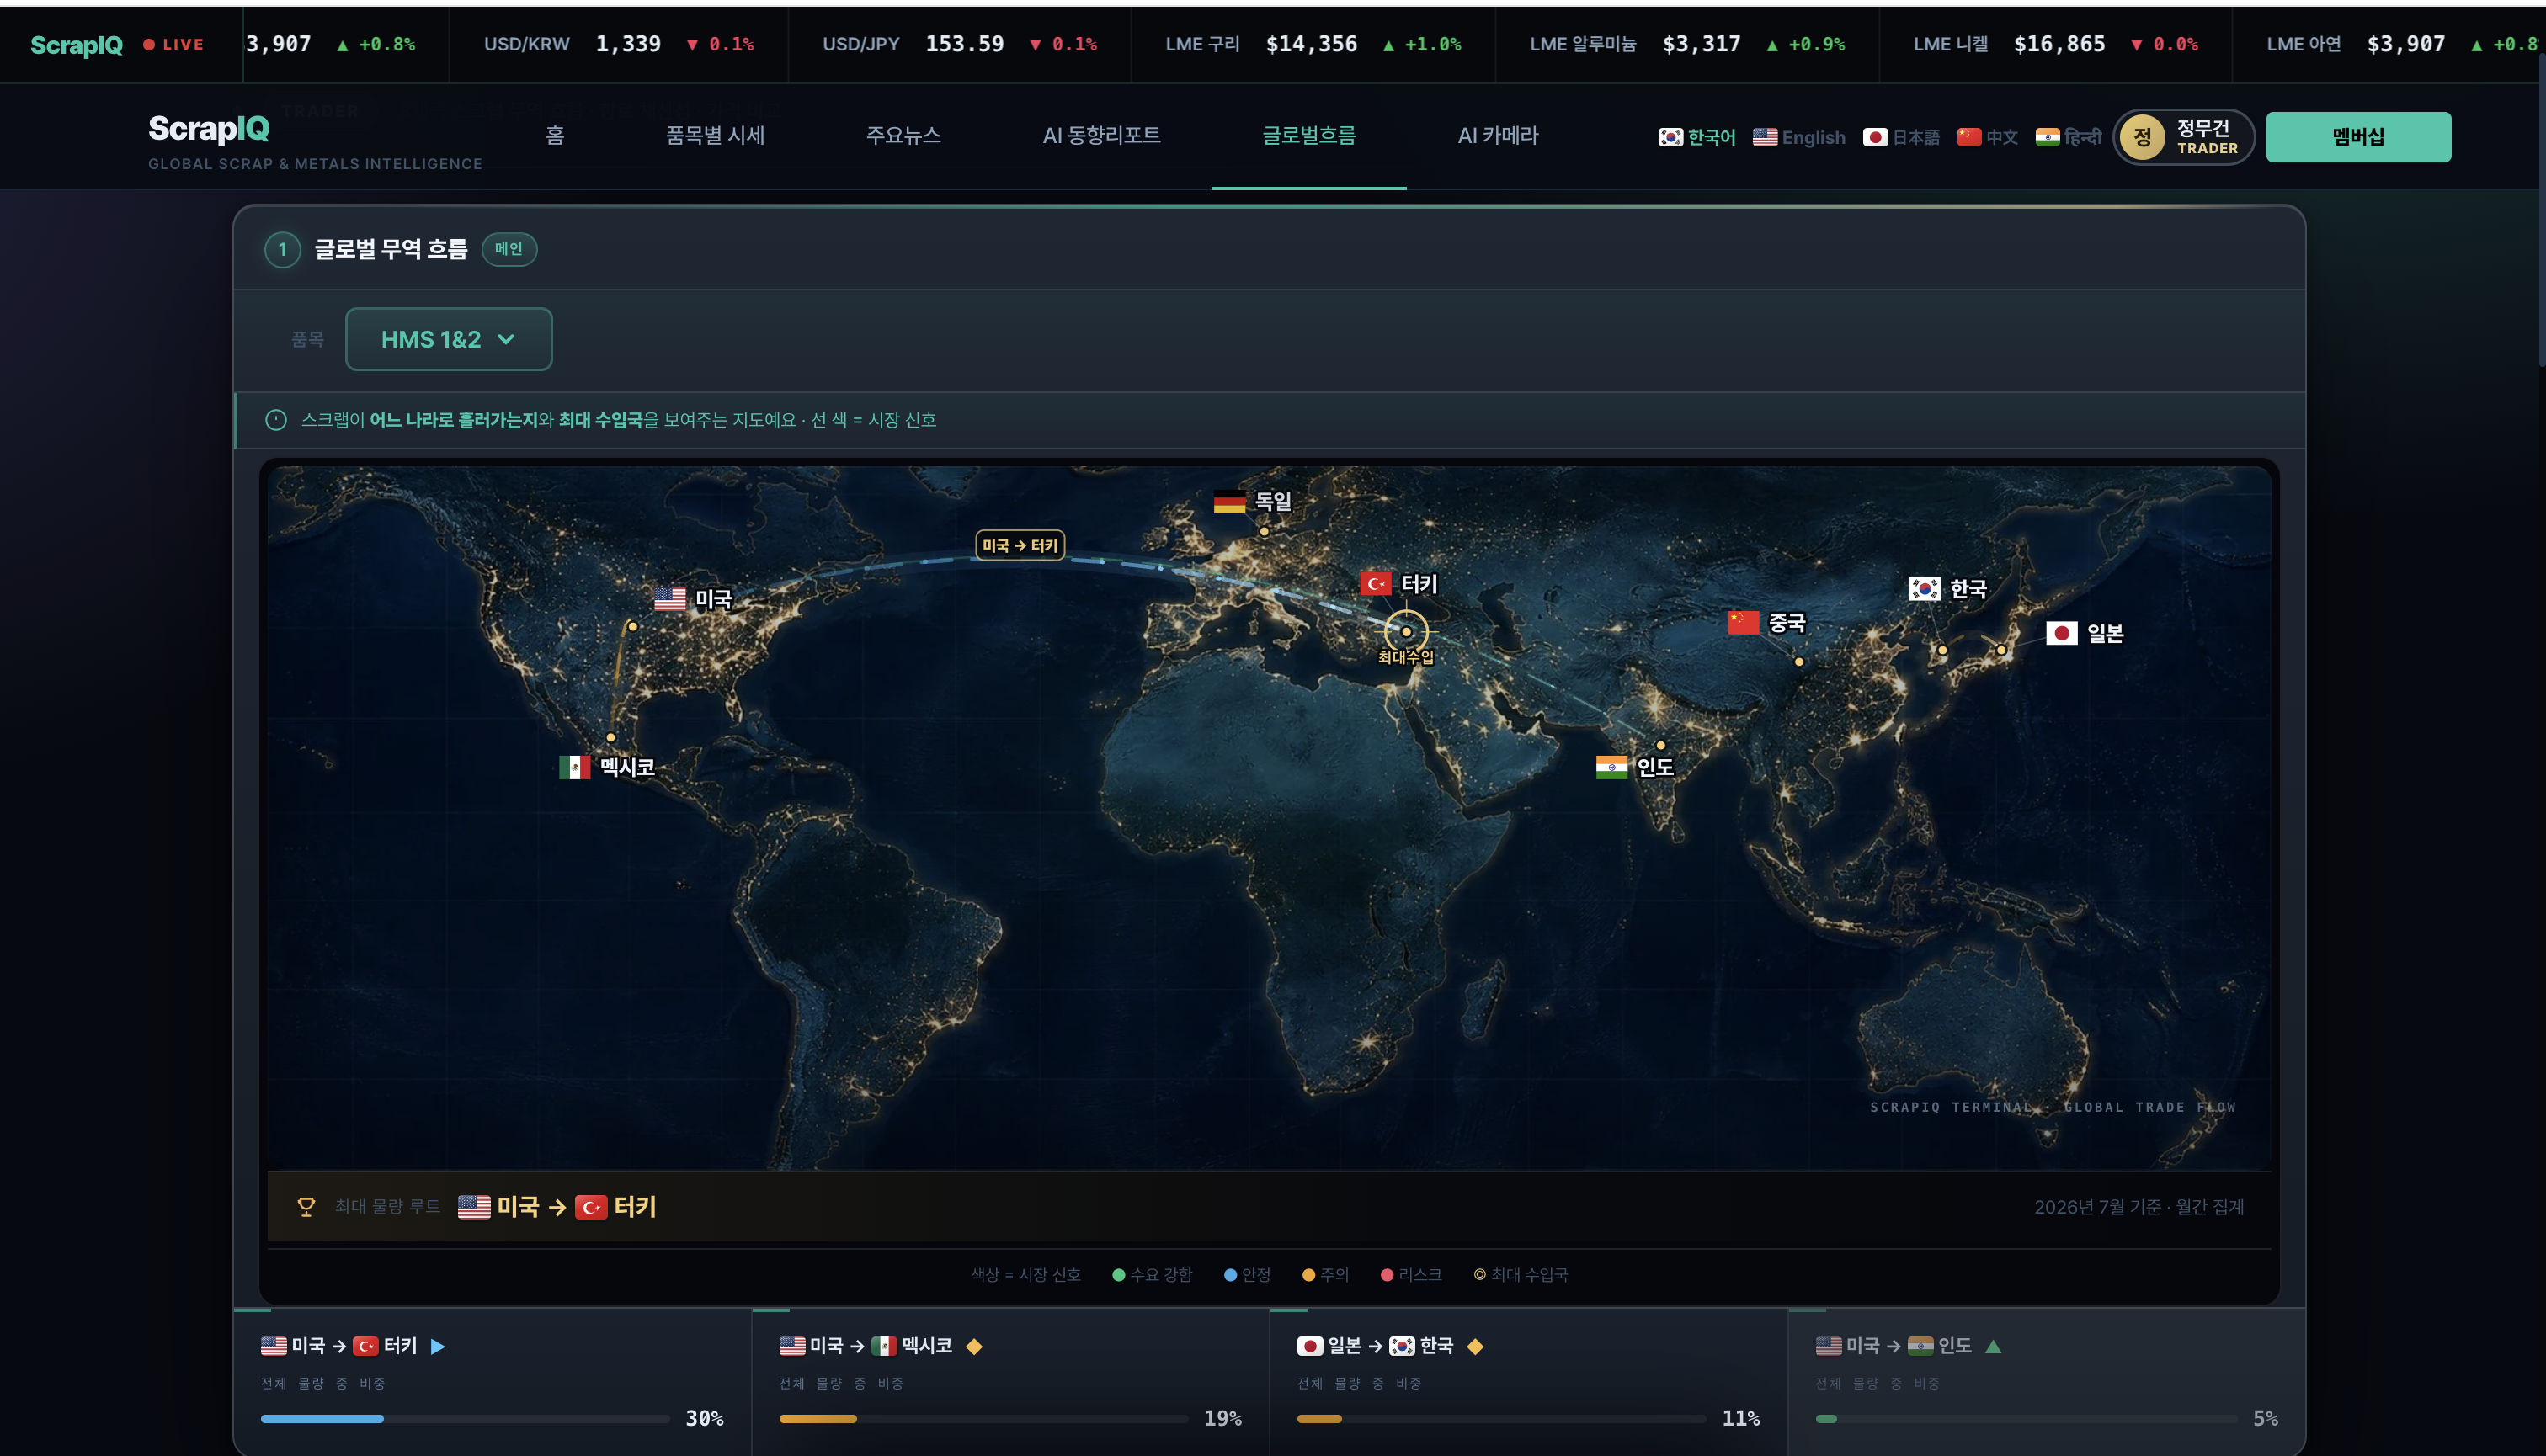Click the 미국 → 터키 route label on map
This screenshot has height=1456, width=2546.
[1020, 545]
